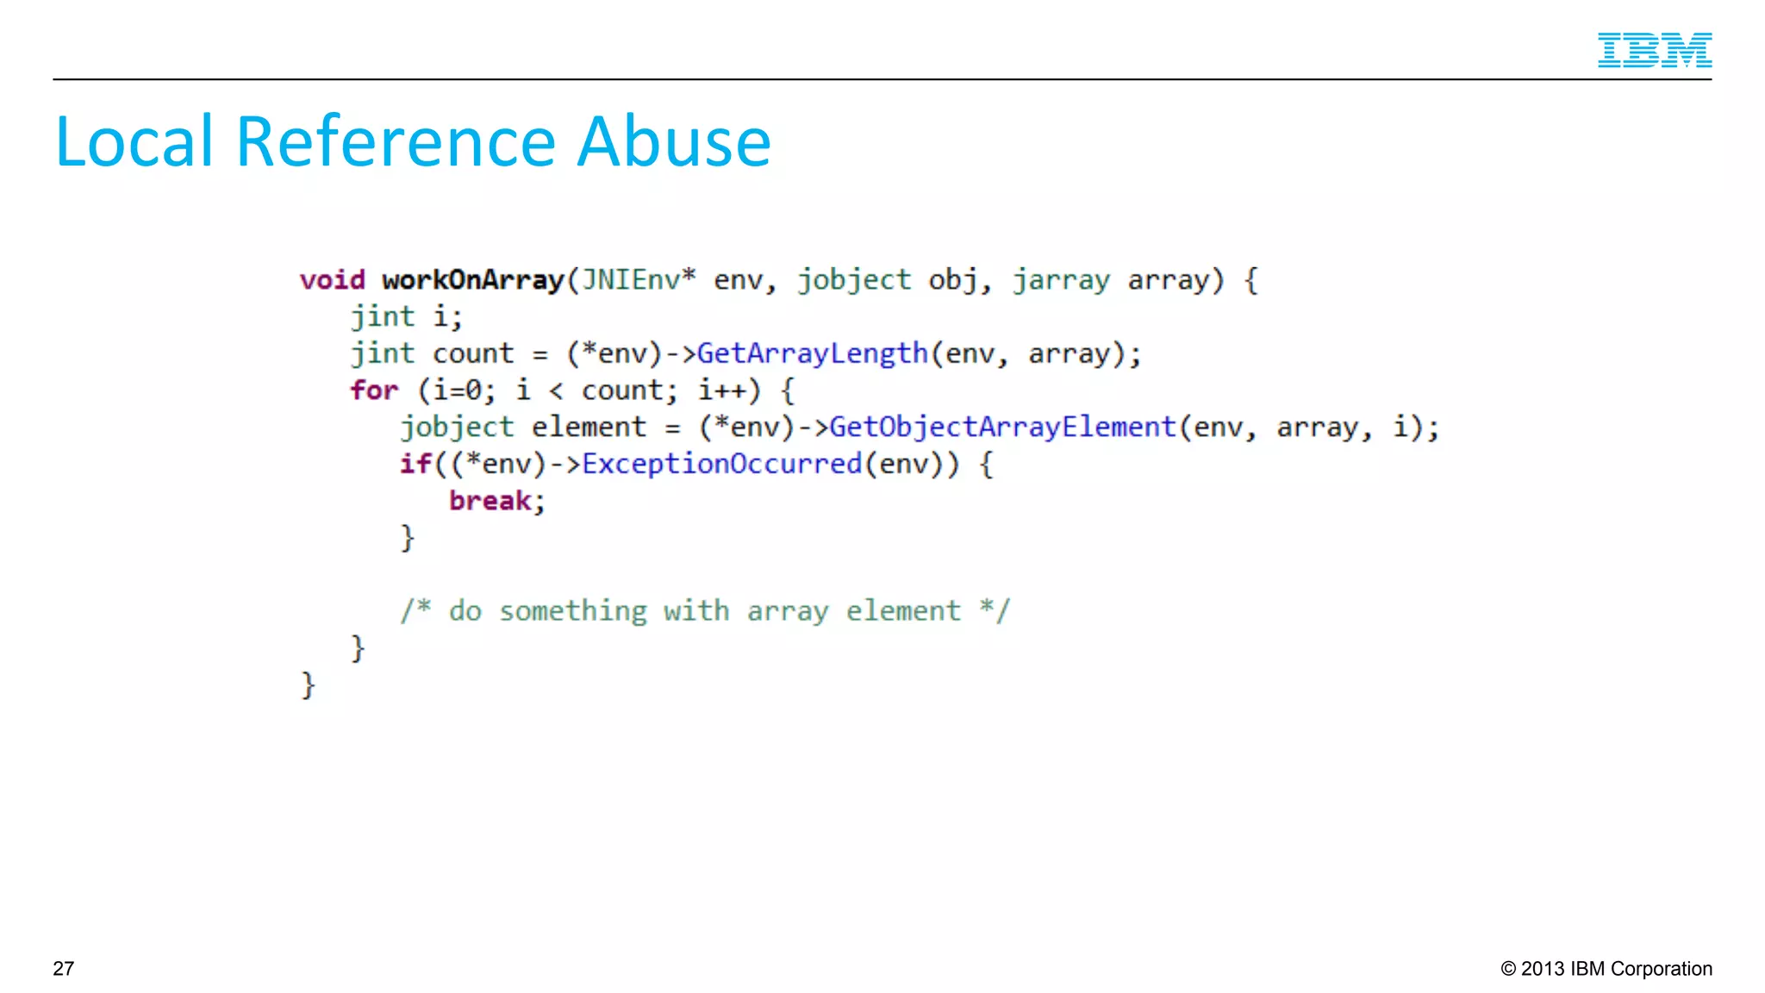1765x993 pixels.
Task: Click 'GetArrayLength' in the code
Action: click(x=812, y=353)
